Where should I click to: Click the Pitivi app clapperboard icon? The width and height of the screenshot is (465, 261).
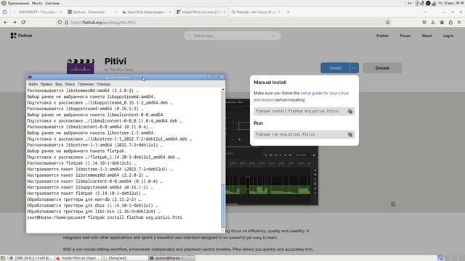point(81,66)
